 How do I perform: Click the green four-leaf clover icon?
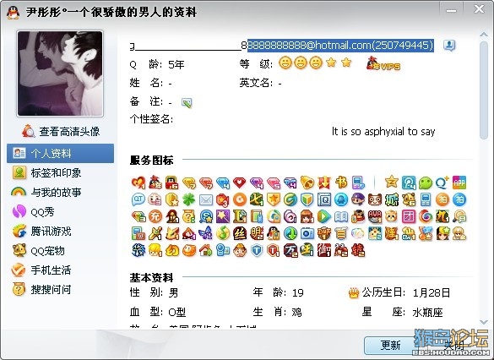pos(188,199)
